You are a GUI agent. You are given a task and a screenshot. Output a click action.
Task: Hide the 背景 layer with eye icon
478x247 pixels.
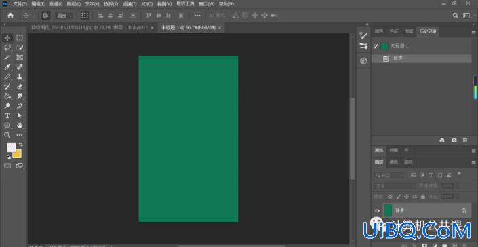377,211
